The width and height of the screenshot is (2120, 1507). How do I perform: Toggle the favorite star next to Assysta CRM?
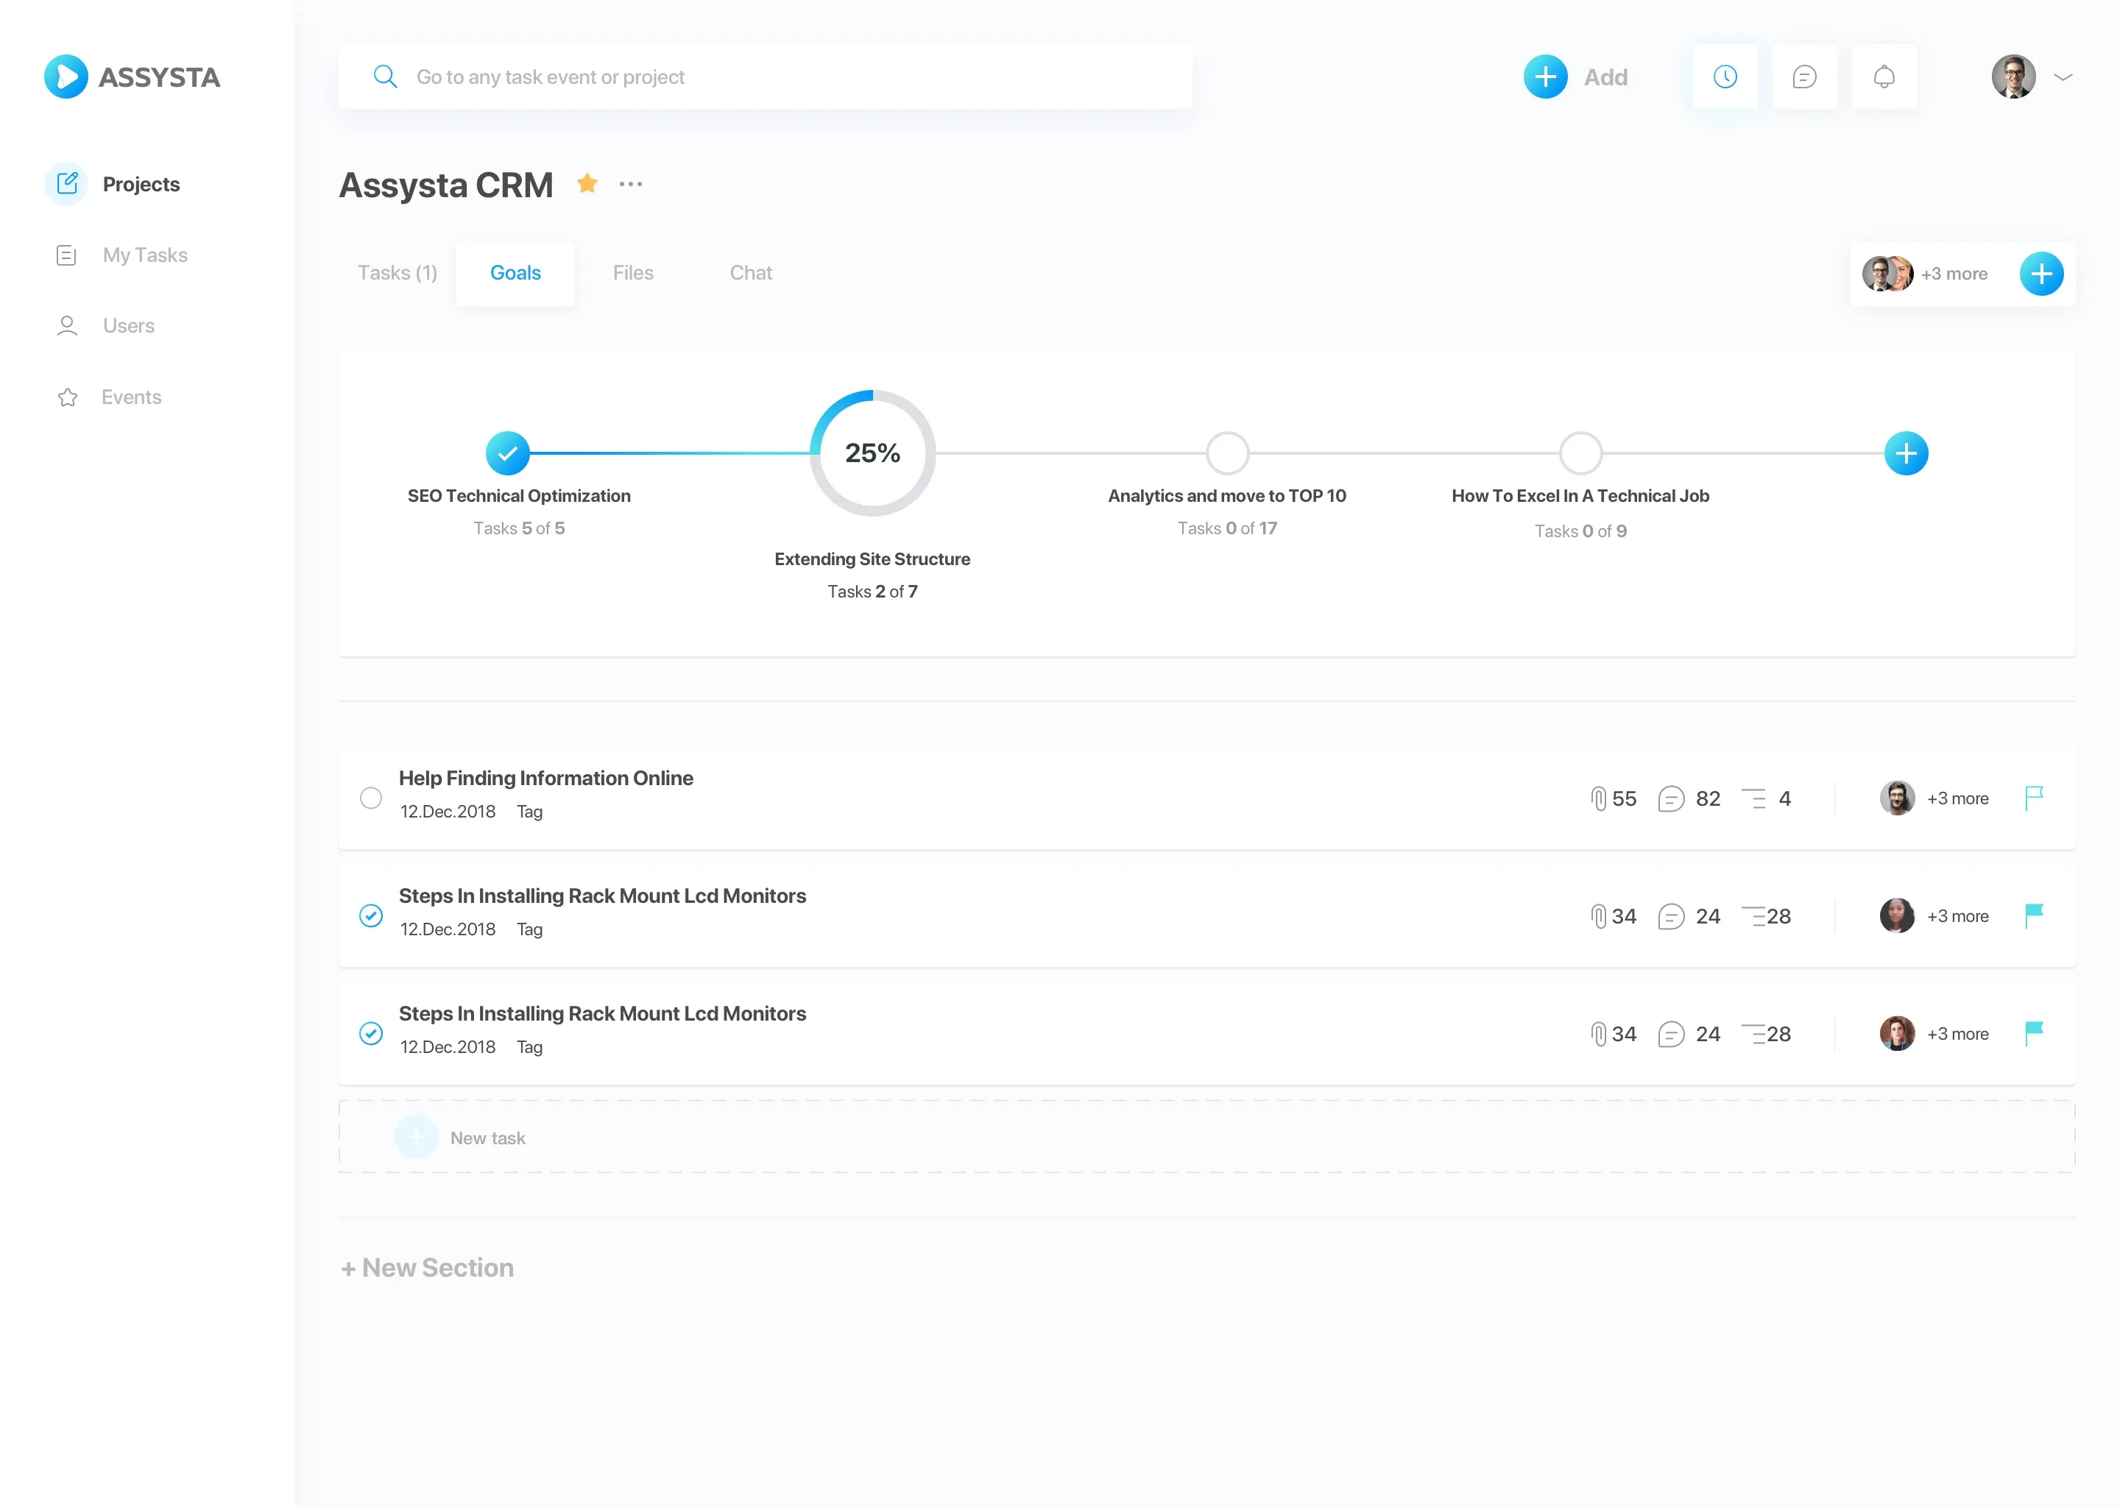[x=587, y=184]
